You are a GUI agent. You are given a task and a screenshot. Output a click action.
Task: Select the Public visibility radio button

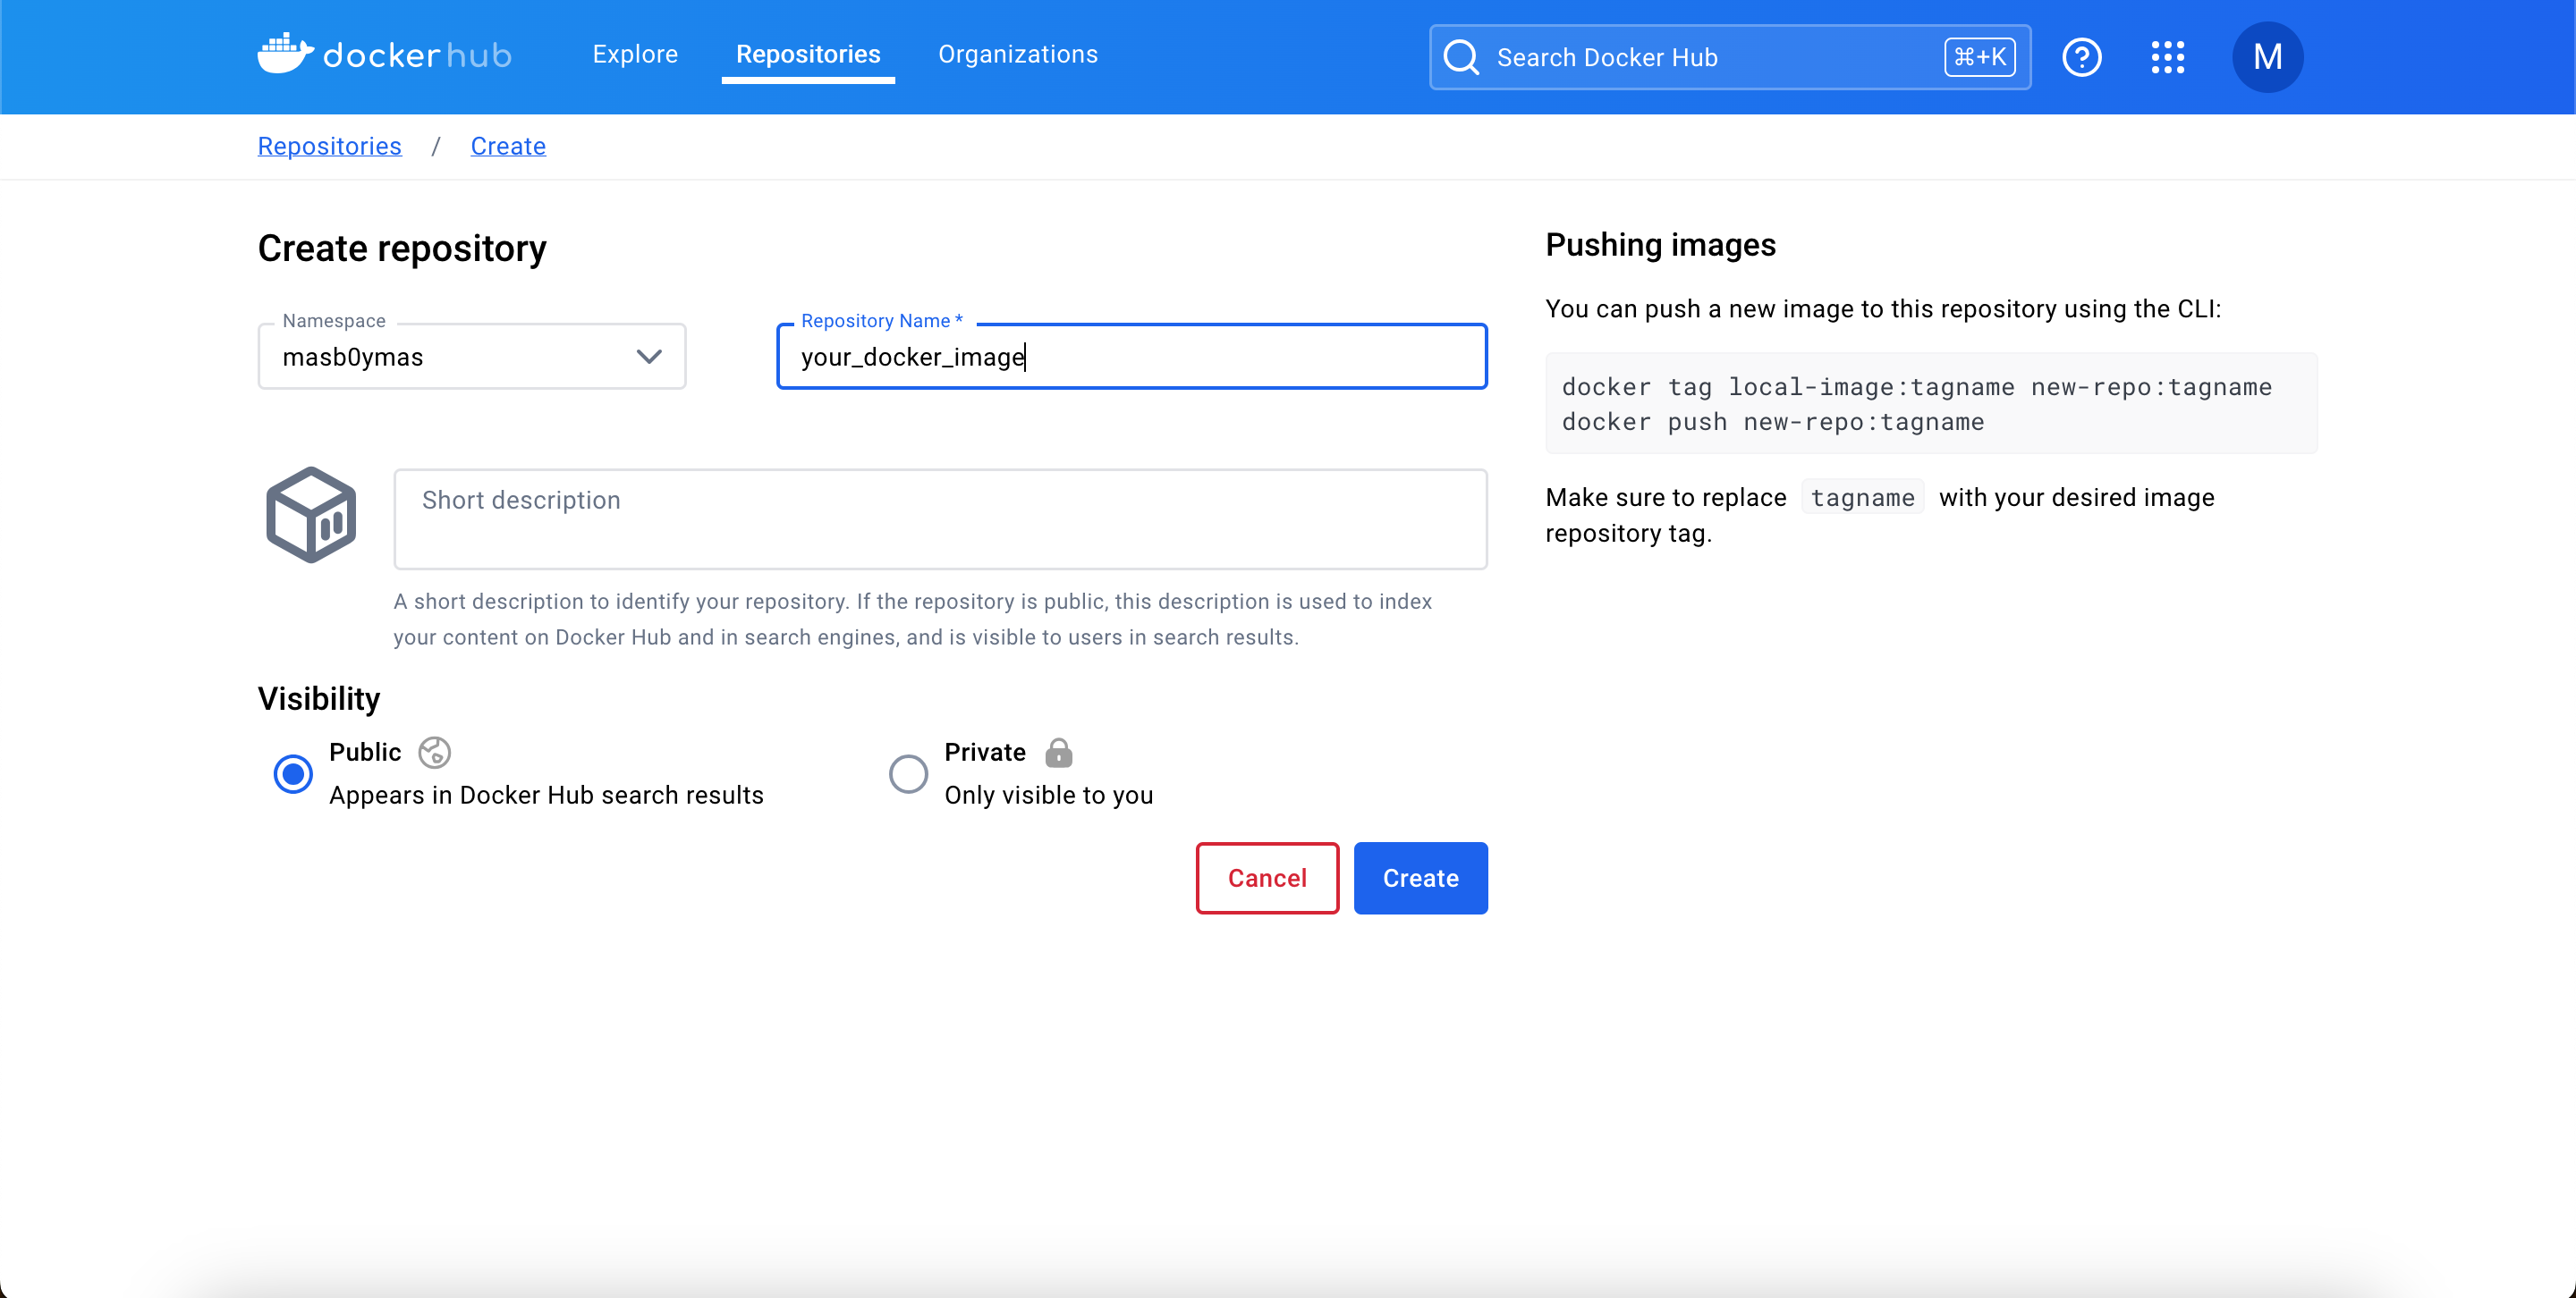click(293, 773)
